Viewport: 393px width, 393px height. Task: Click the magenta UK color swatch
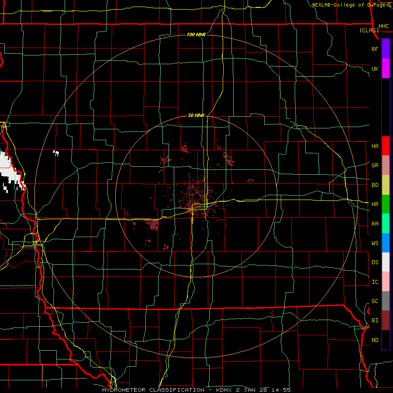pos(386,69)
